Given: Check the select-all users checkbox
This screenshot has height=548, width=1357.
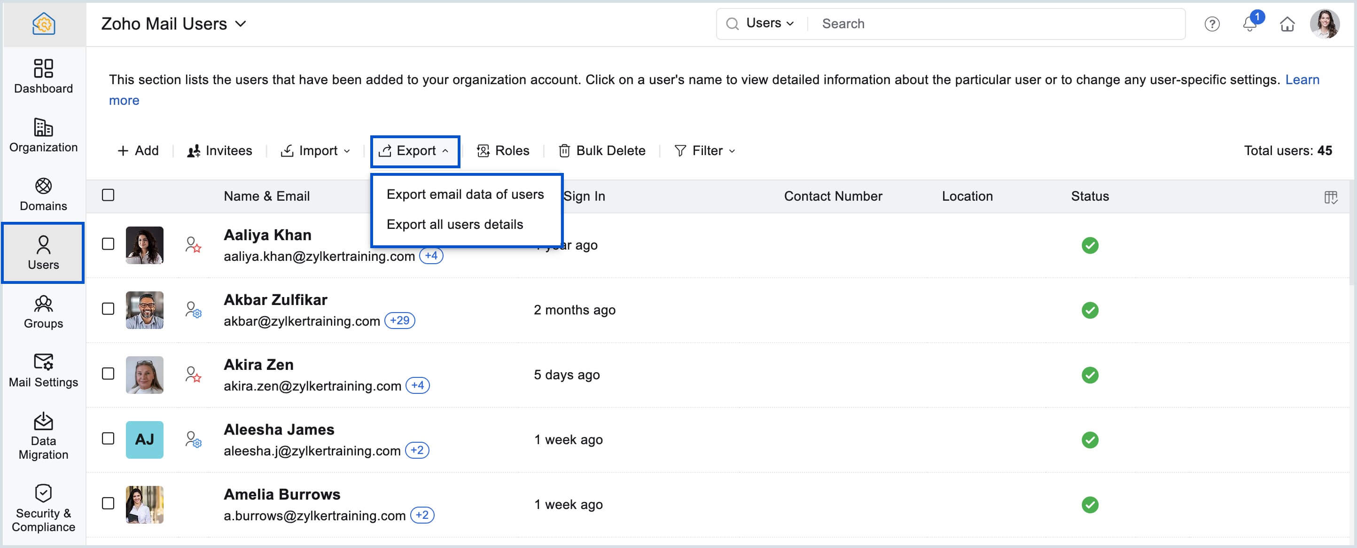Looking at the screenshot, I should point(108,195).
